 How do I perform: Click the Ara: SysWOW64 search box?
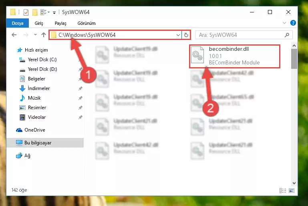244,35
